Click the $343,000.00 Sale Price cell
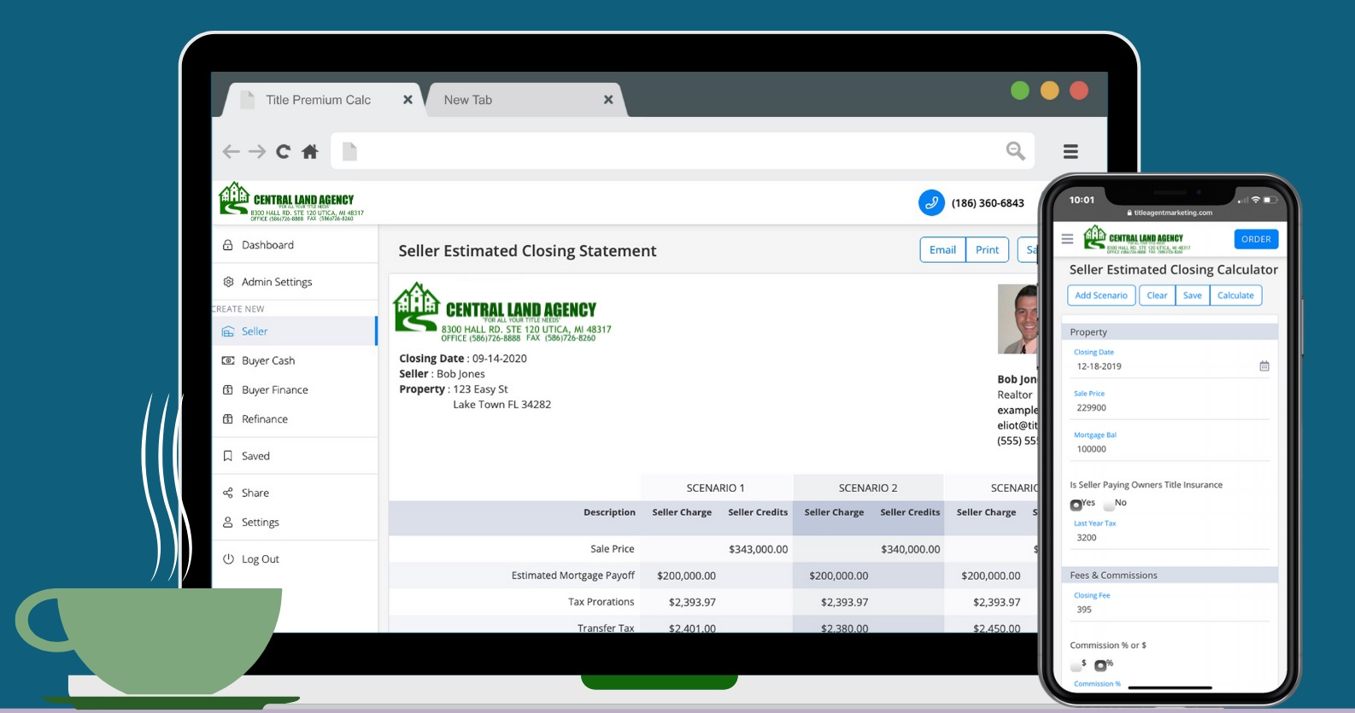This screenshot has width=1355, height=713. (x=758, y=549)
